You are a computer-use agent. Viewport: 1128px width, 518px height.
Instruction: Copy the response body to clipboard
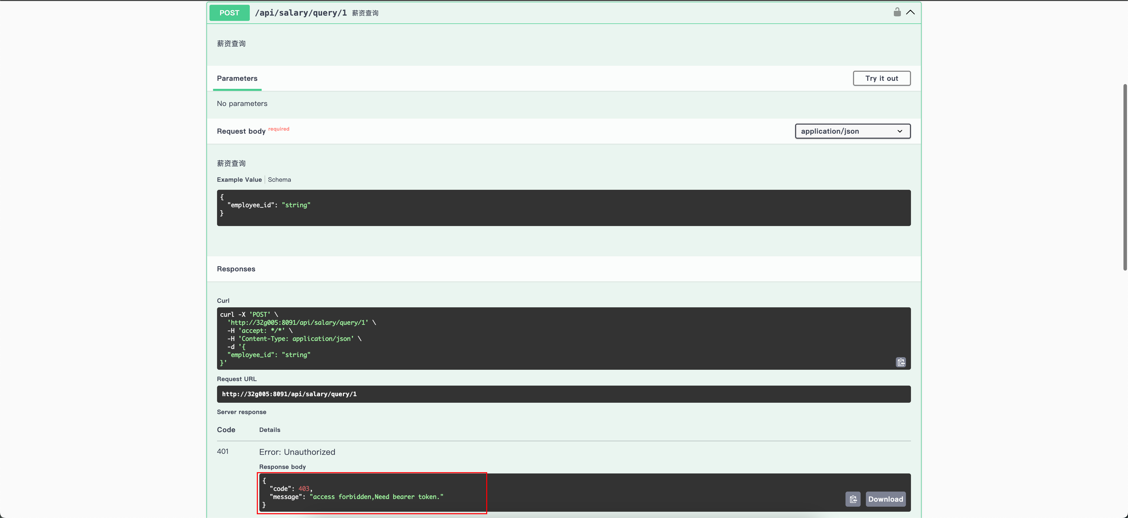[853, 499]
